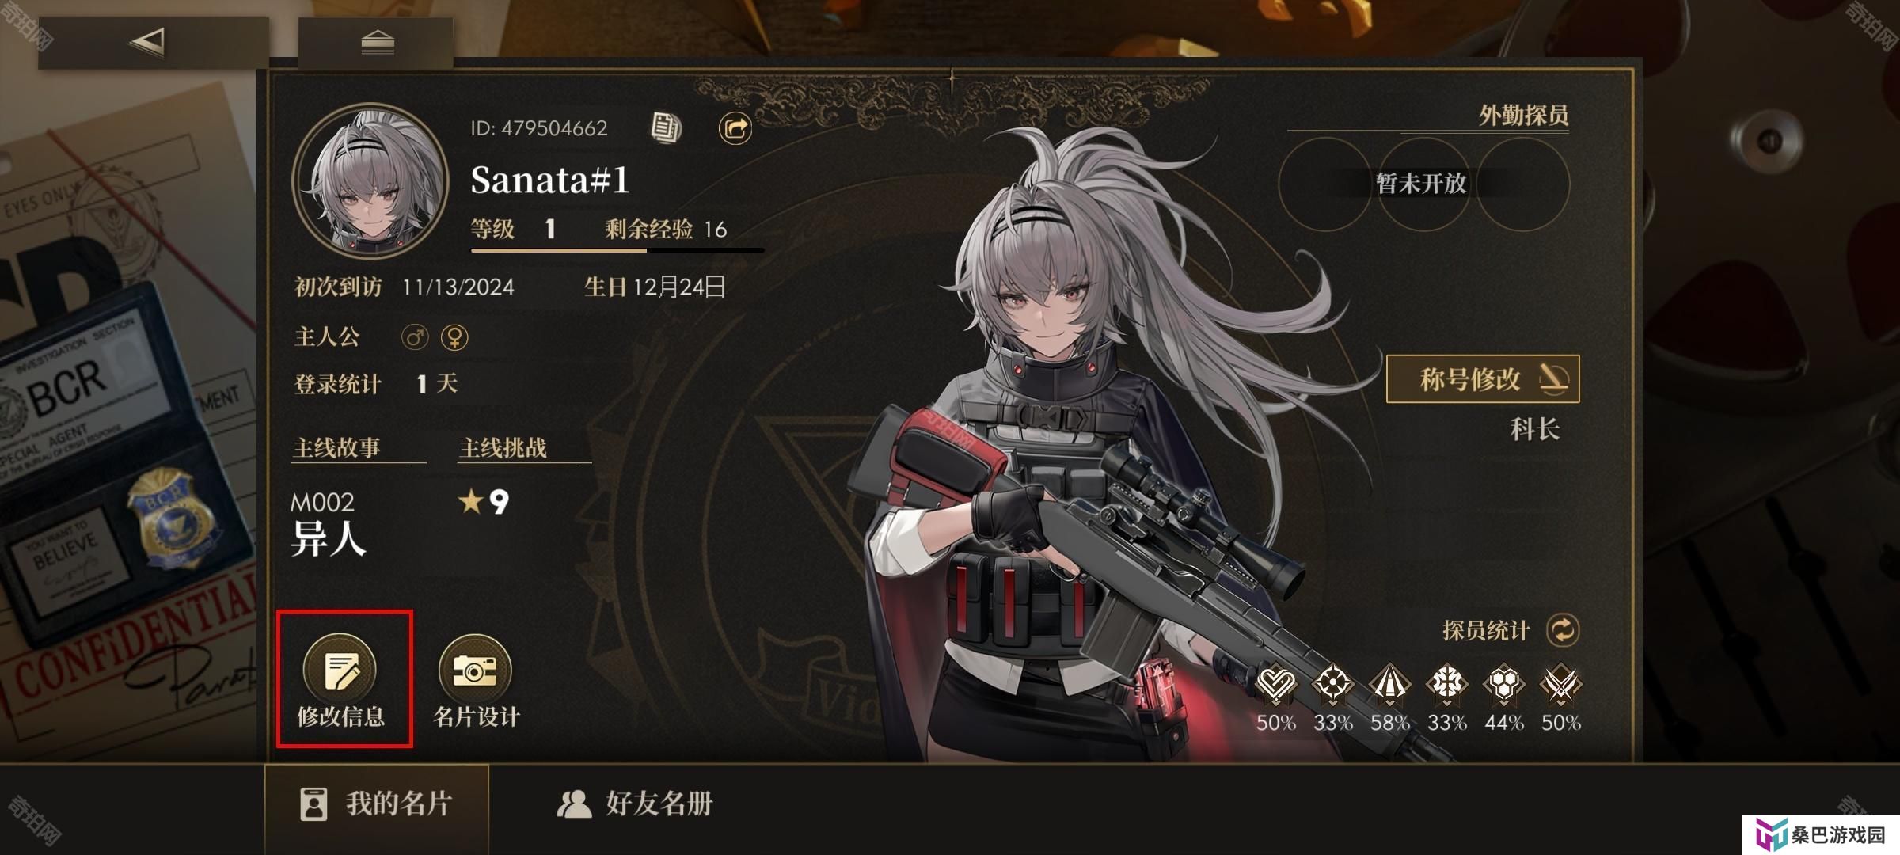The image size is (1900, 855).
Task: Switch to the 我的名片 tab
Action: [x=377, y=804]
